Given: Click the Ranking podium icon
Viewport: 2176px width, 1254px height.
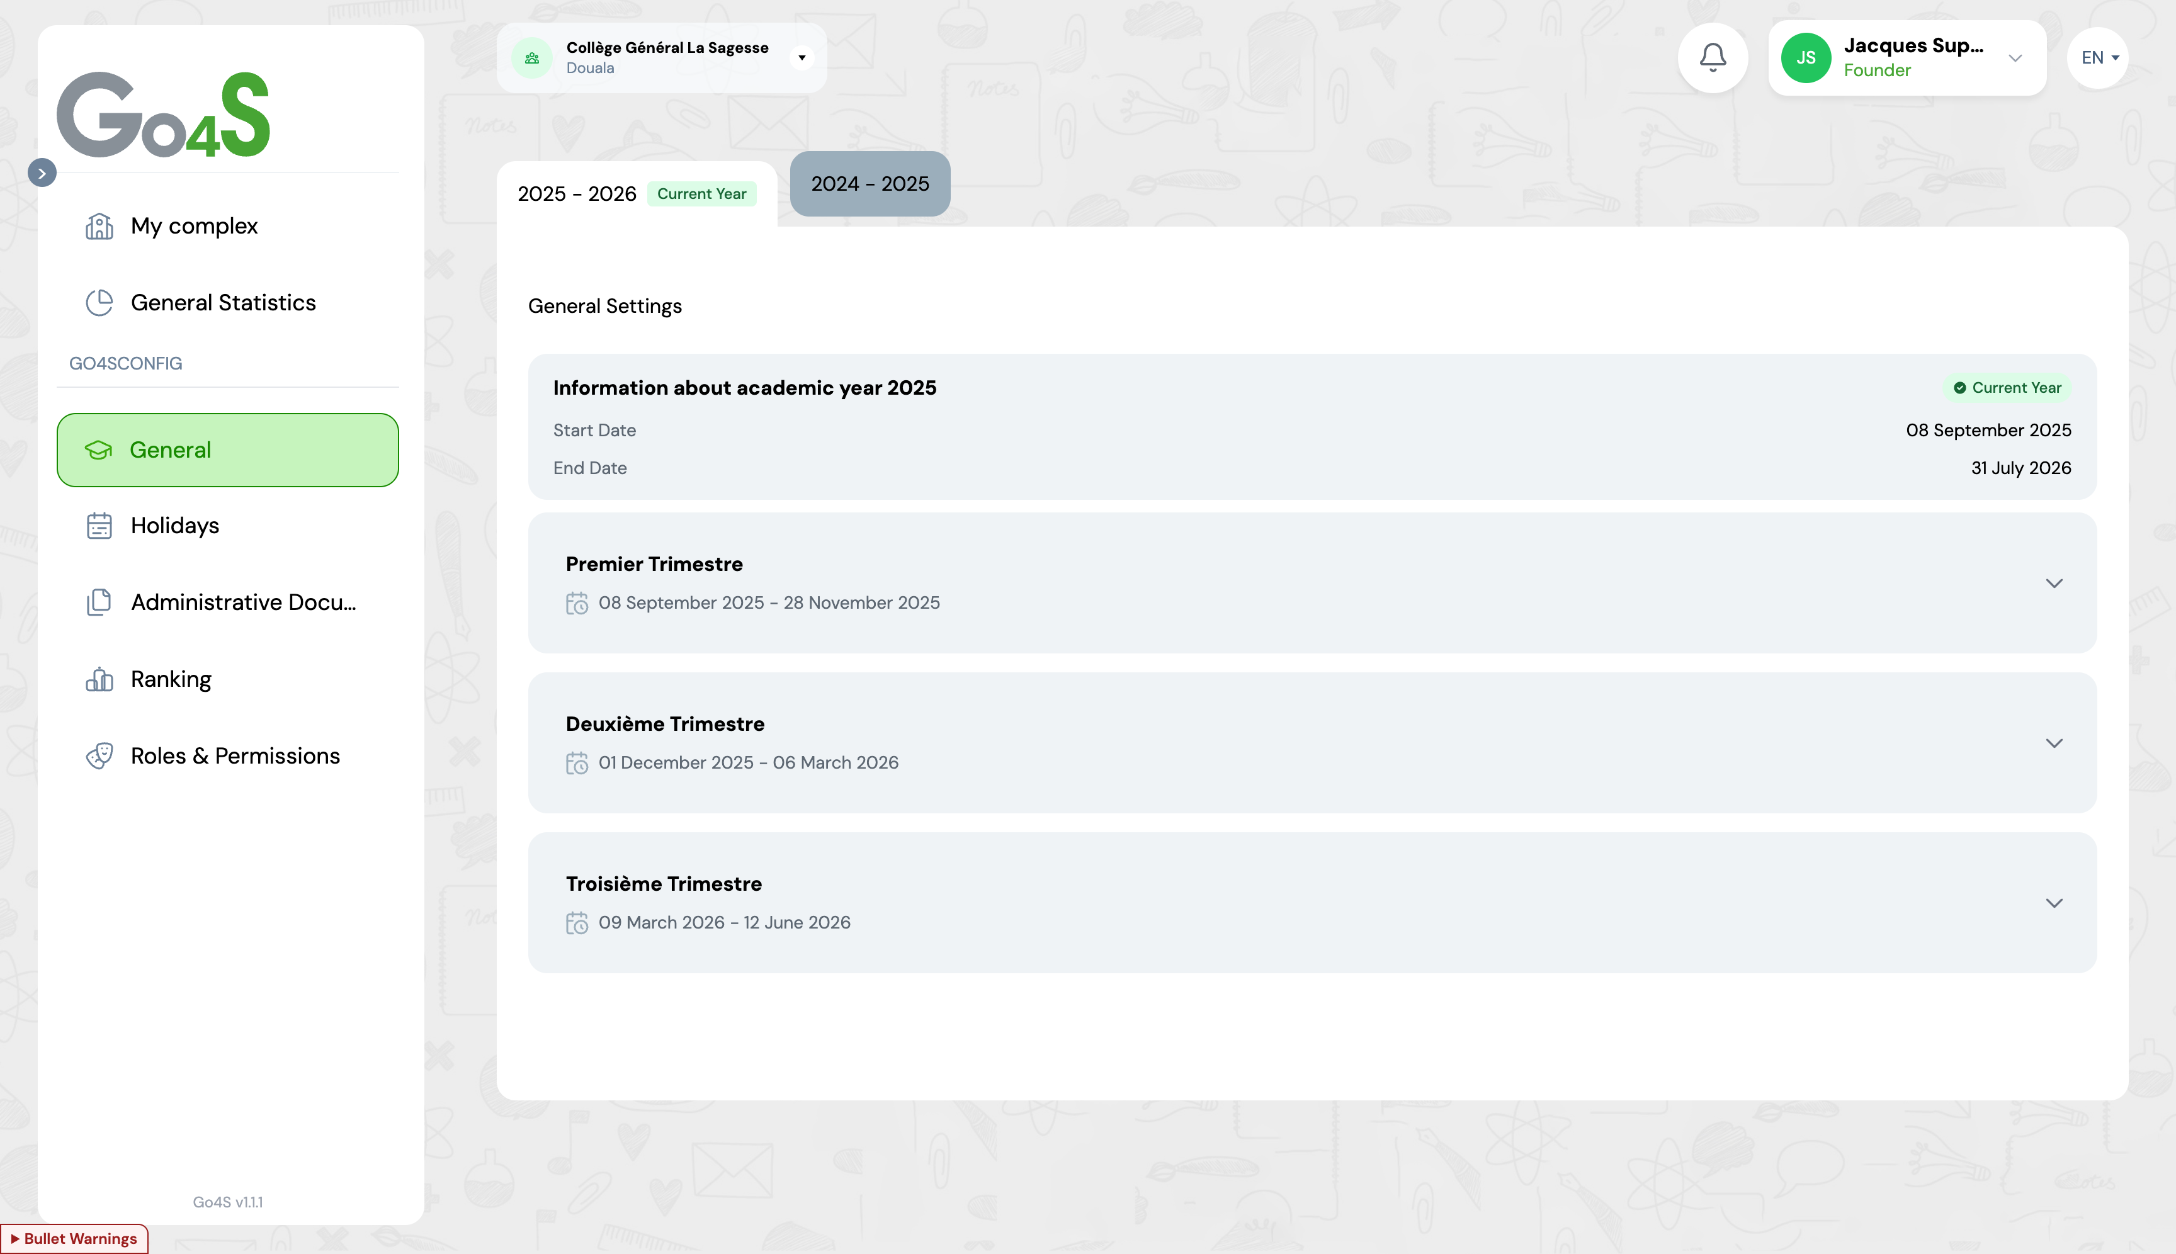Looking at the screenshot, I should tap(99, 679).
